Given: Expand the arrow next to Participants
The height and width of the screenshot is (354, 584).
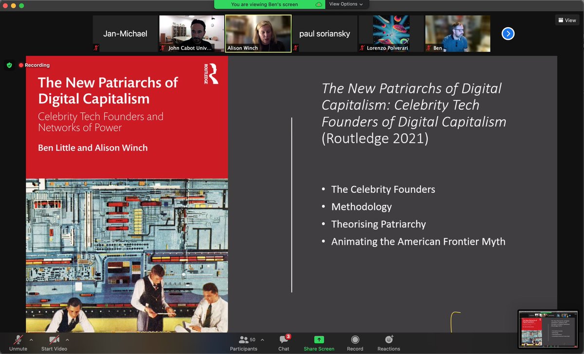Looking at the screenshot, I should tap(262, 339).
